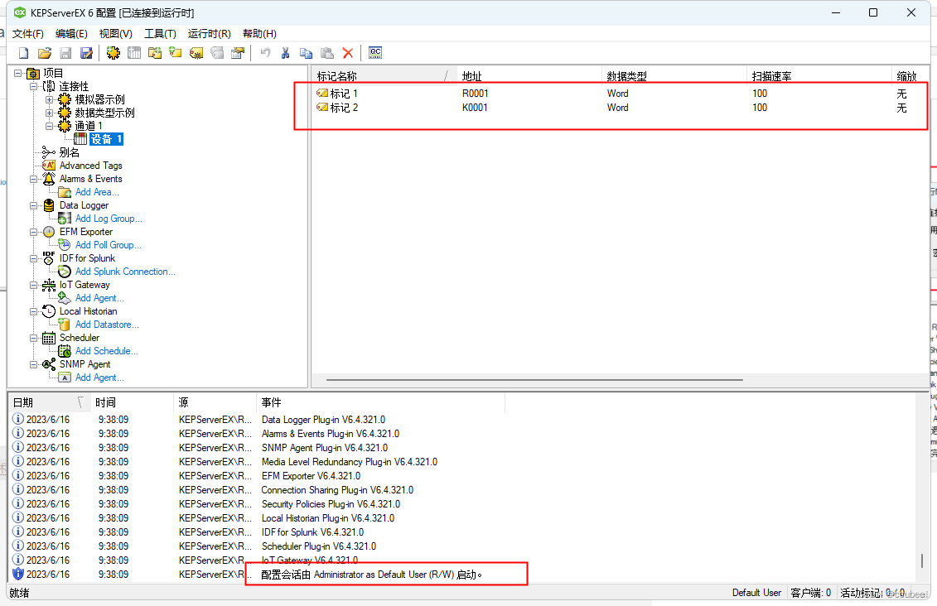Click the Add Datastore... link

click(x=107, y=325)
